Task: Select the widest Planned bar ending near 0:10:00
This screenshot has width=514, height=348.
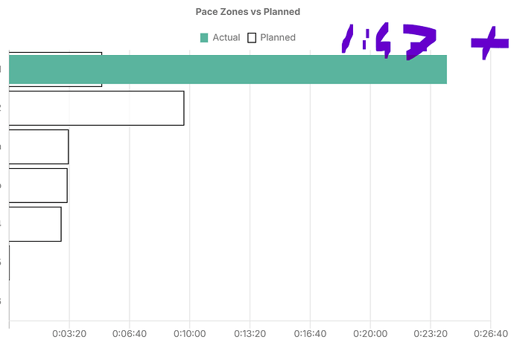Action: point(96,109)
